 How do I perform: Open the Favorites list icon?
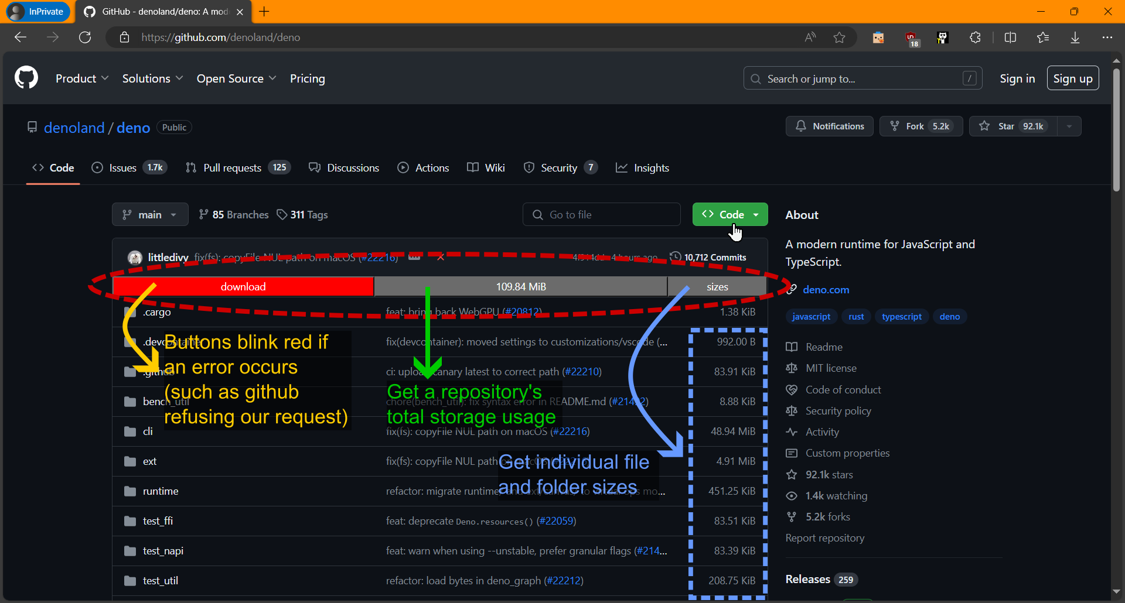coord(1042,37)
